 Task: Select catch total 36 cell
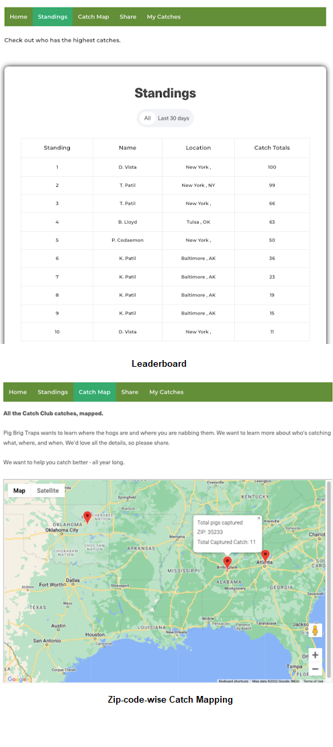[x=272, y=259]
